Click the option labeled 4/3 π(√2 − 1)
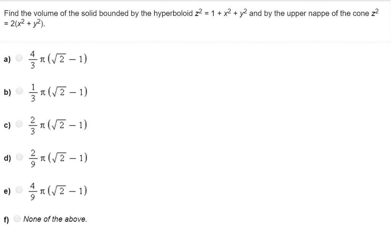The image size is (391, 238). pyautogui.click(x=57, y=59)
